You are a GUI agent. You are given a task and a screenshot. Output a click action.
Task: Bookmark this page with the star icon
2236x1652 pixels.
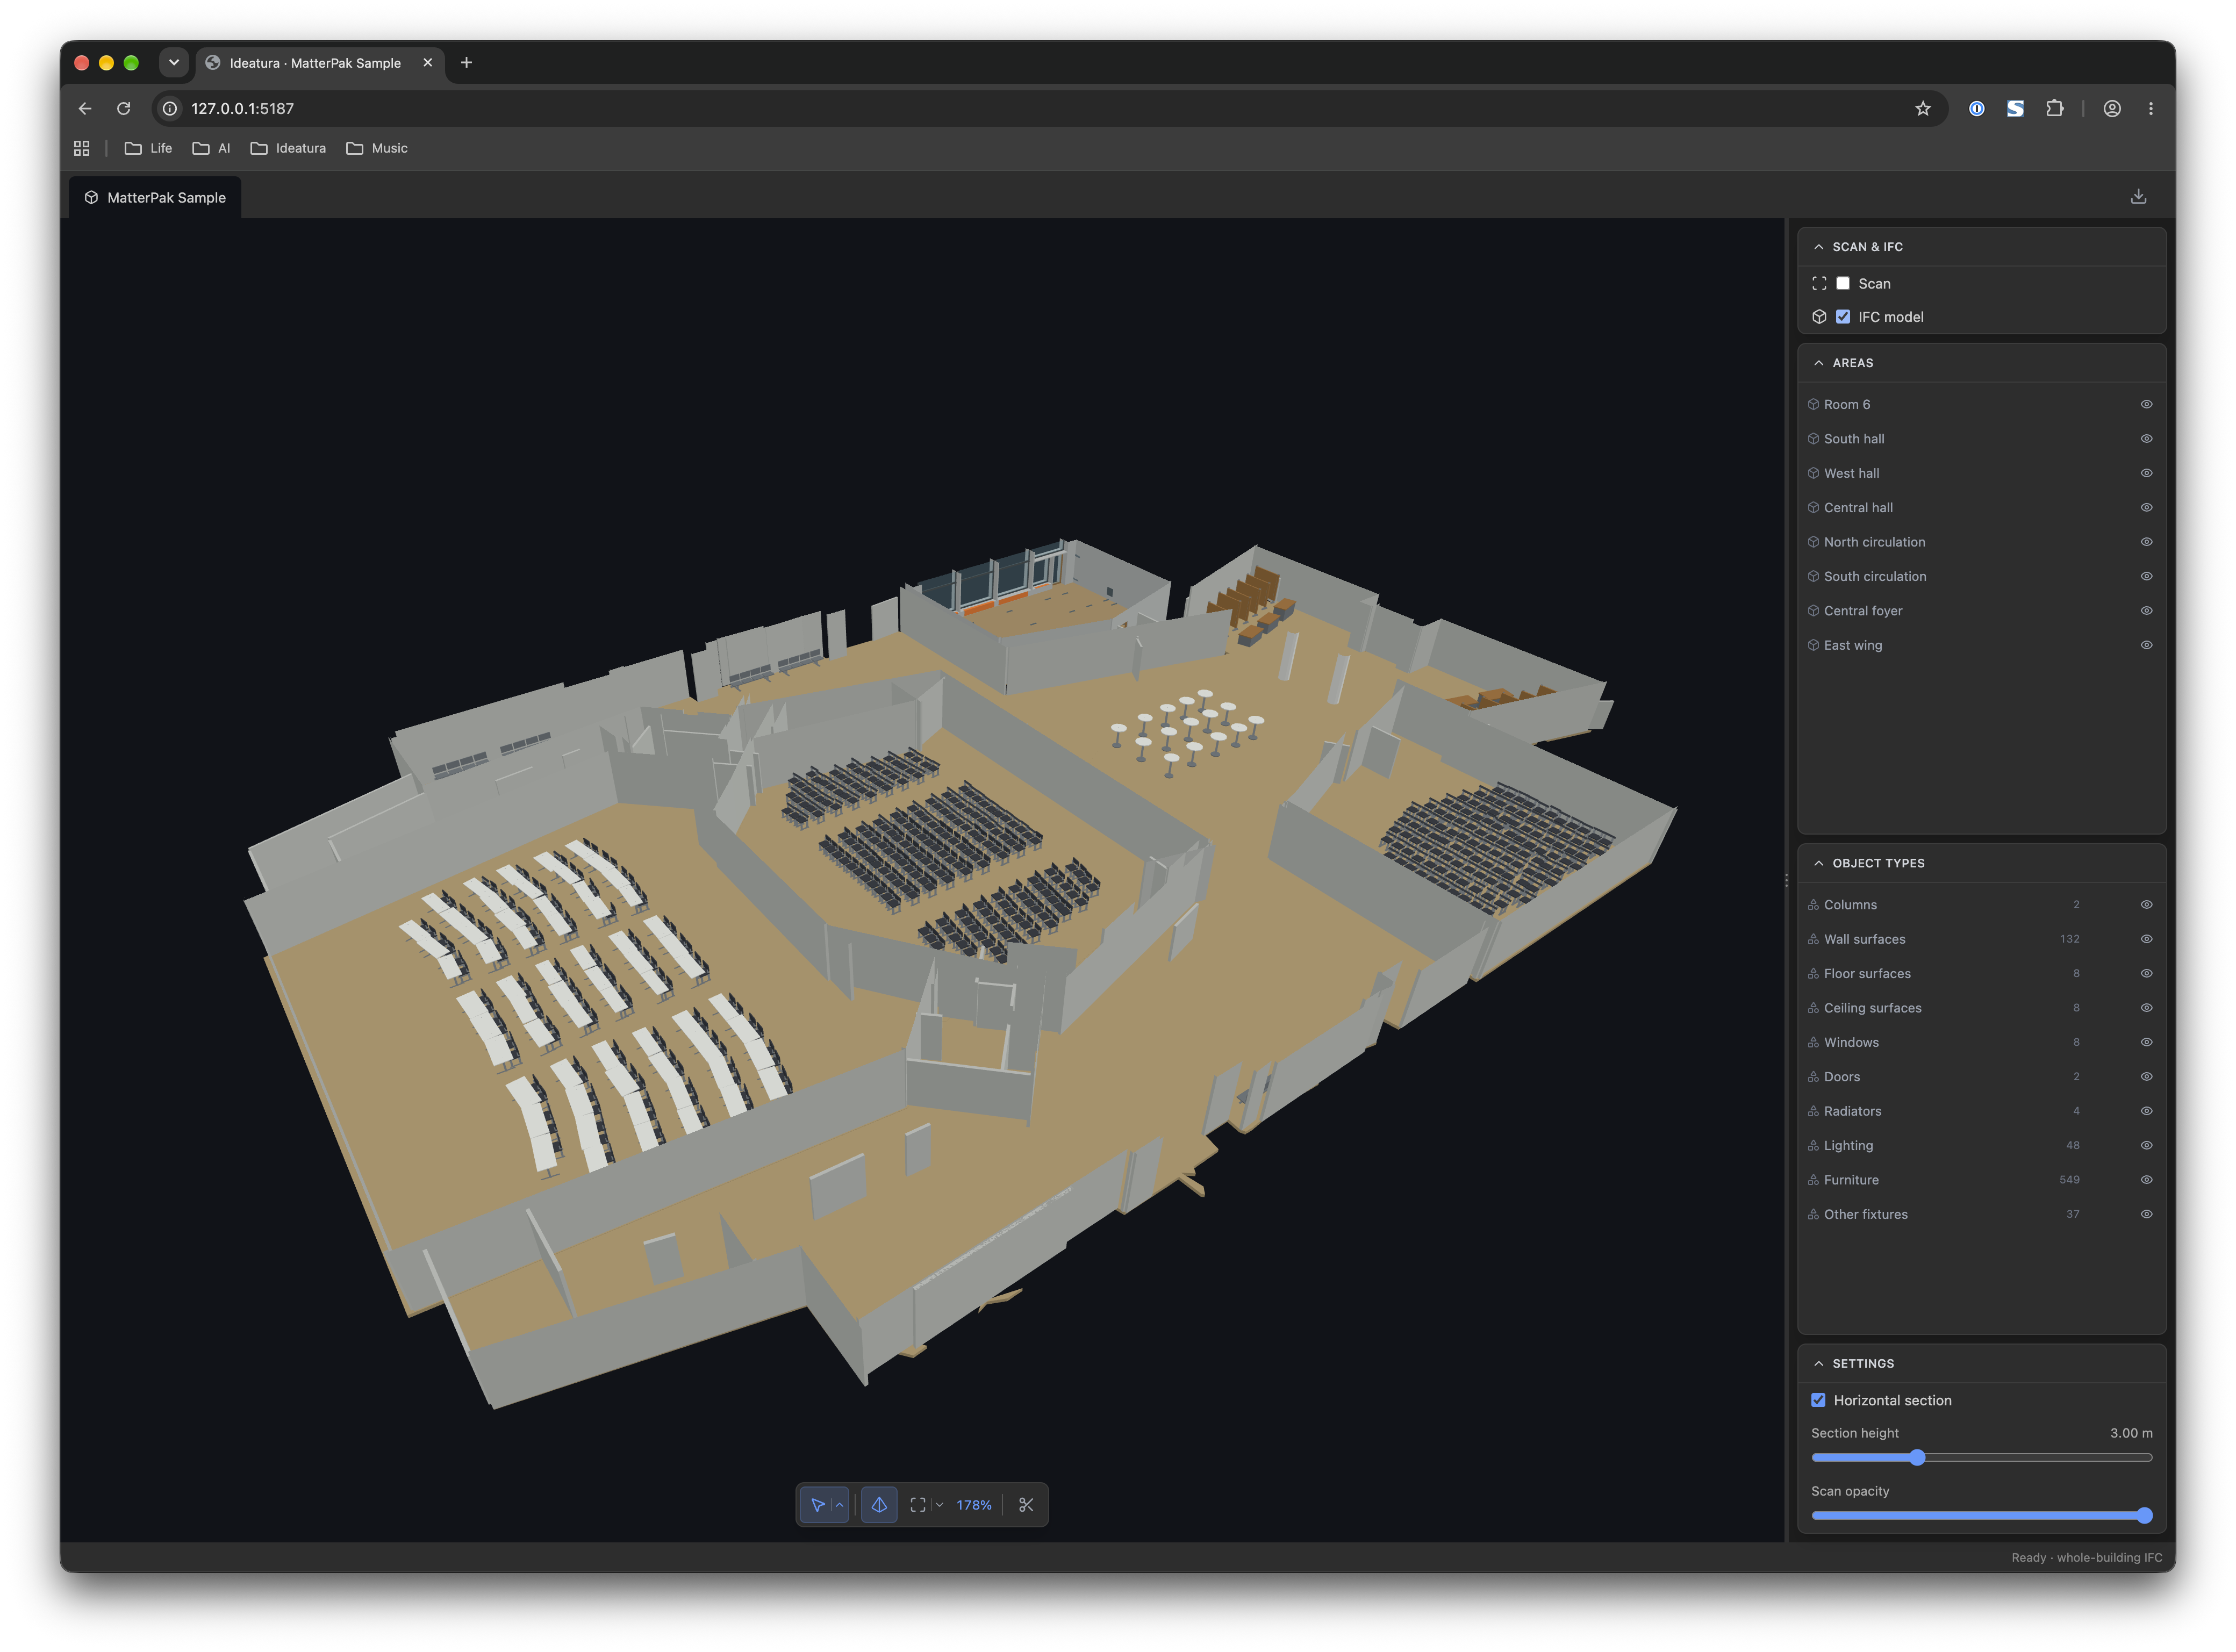[x=1923, y=108]
